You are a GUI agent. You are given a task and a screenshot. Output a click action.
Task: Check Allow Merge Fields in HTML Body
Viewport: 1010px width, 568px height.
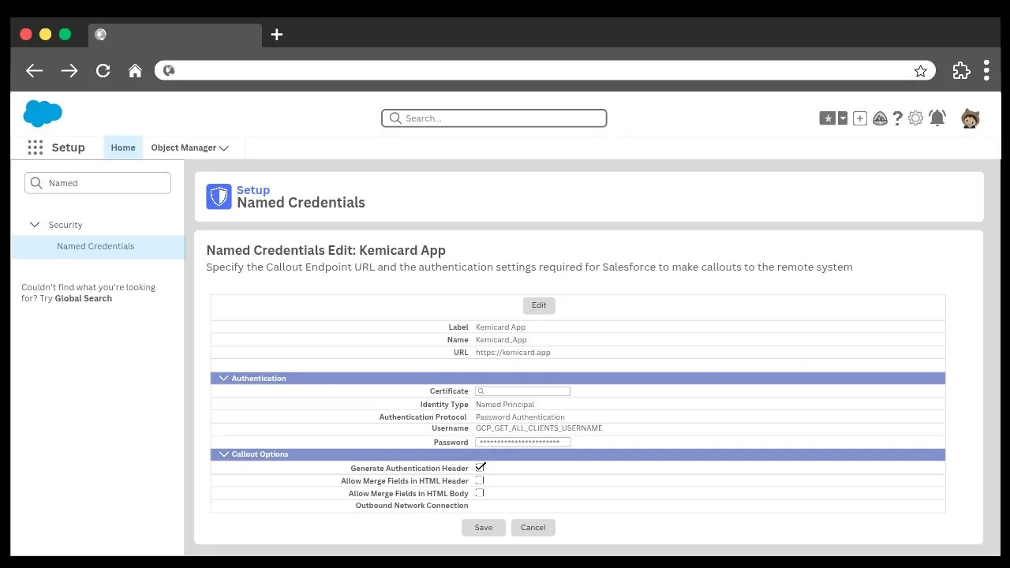[480, 493]
